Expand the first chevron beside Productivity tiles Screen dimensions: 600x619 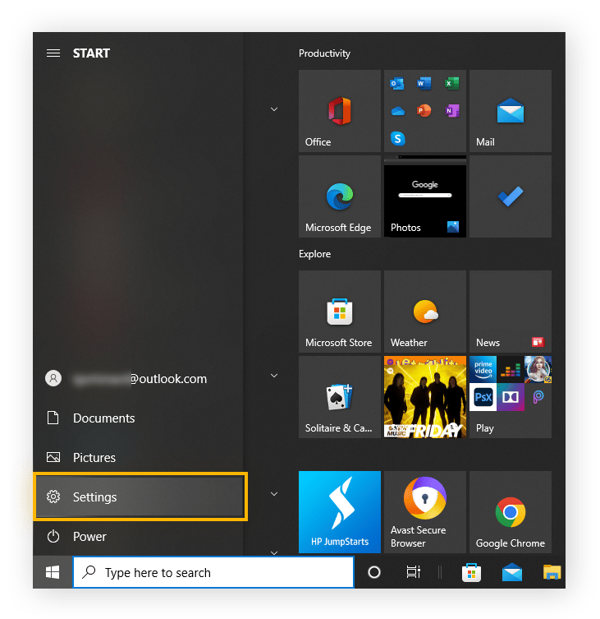tap(274, 109)
